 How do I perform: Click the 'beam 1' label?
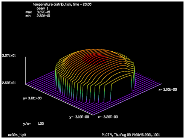[42, 8]
